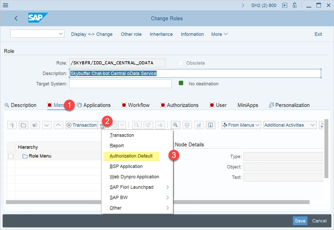Click the padlock icon in title bar

click(295, 5)
